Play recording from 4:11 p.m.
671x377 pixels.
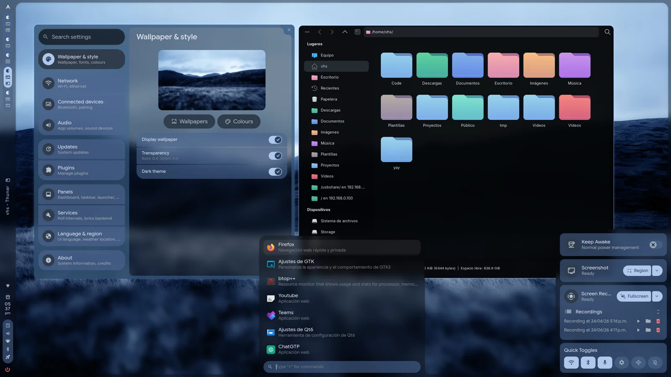[x=638, y=330]
